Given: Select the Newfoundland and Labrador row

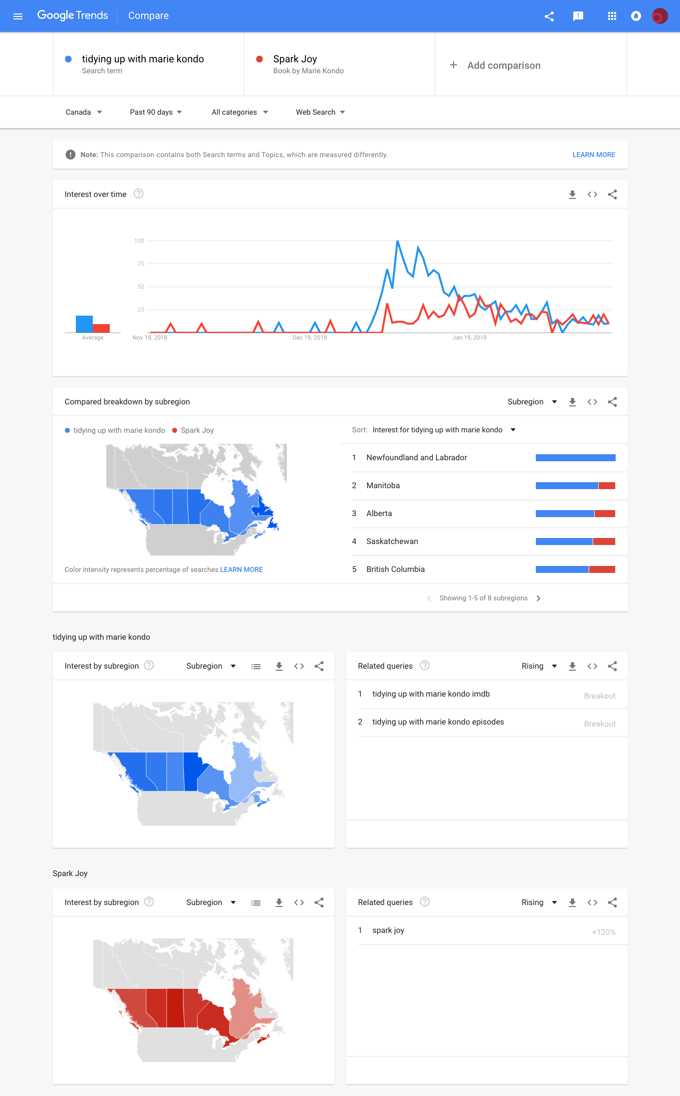Looking at the screenshot, I should 417,458.
